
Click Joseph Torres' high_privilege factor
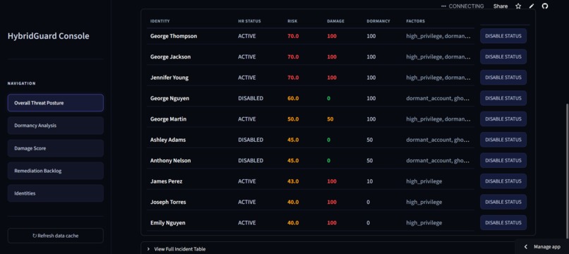pyautogui.click(x=424, y=202)
